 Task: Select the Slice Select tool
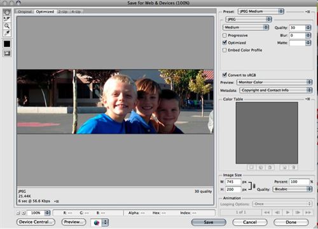7,19
